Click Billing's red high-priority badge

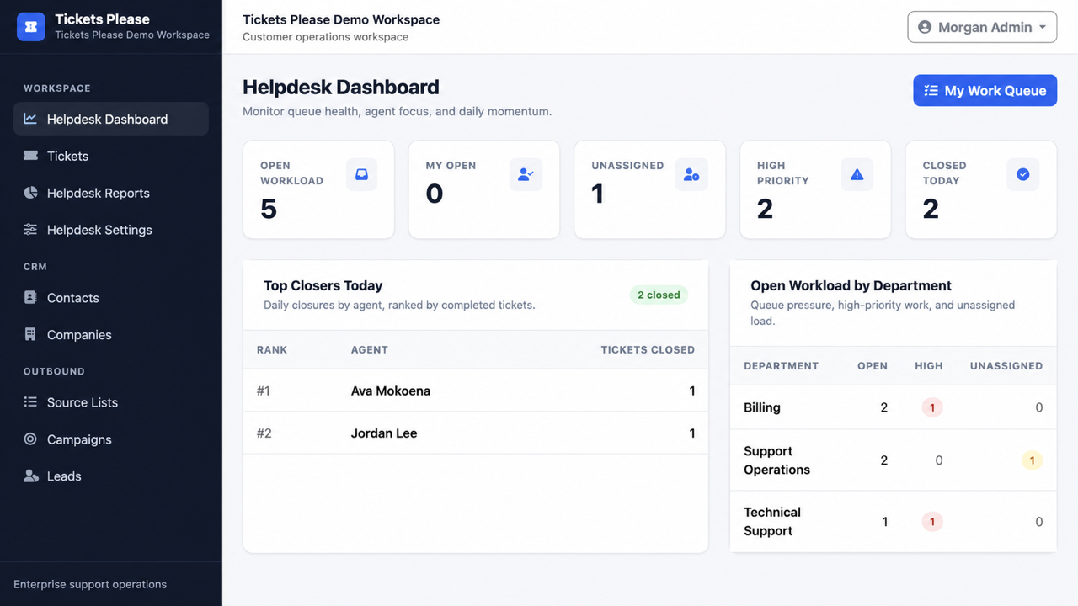931,407
